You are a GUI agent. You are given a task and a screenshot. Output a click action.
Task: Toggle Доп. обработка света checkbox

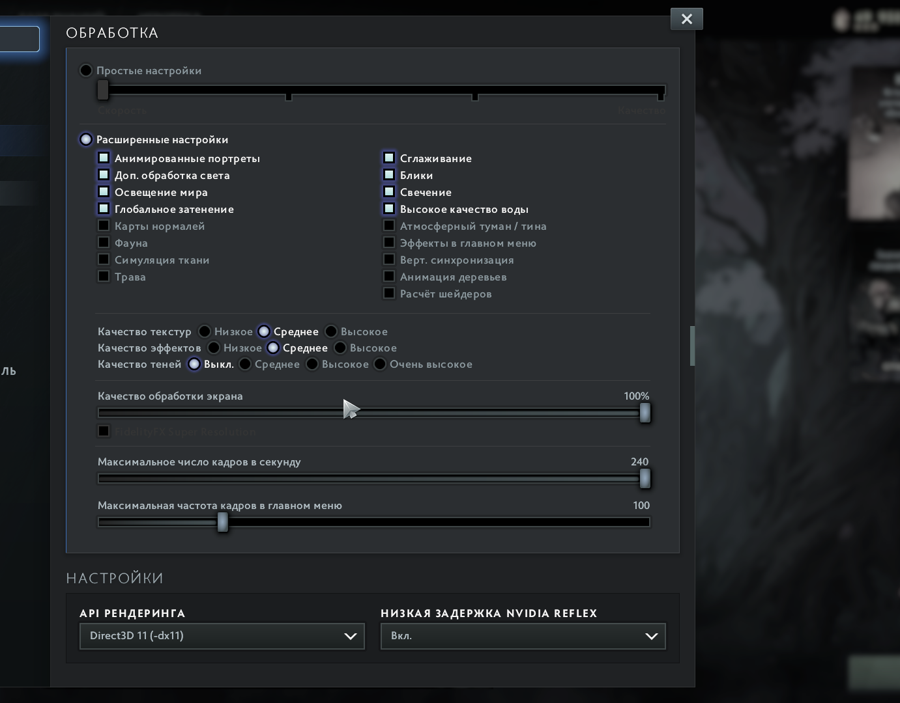(x=104, y=174)
